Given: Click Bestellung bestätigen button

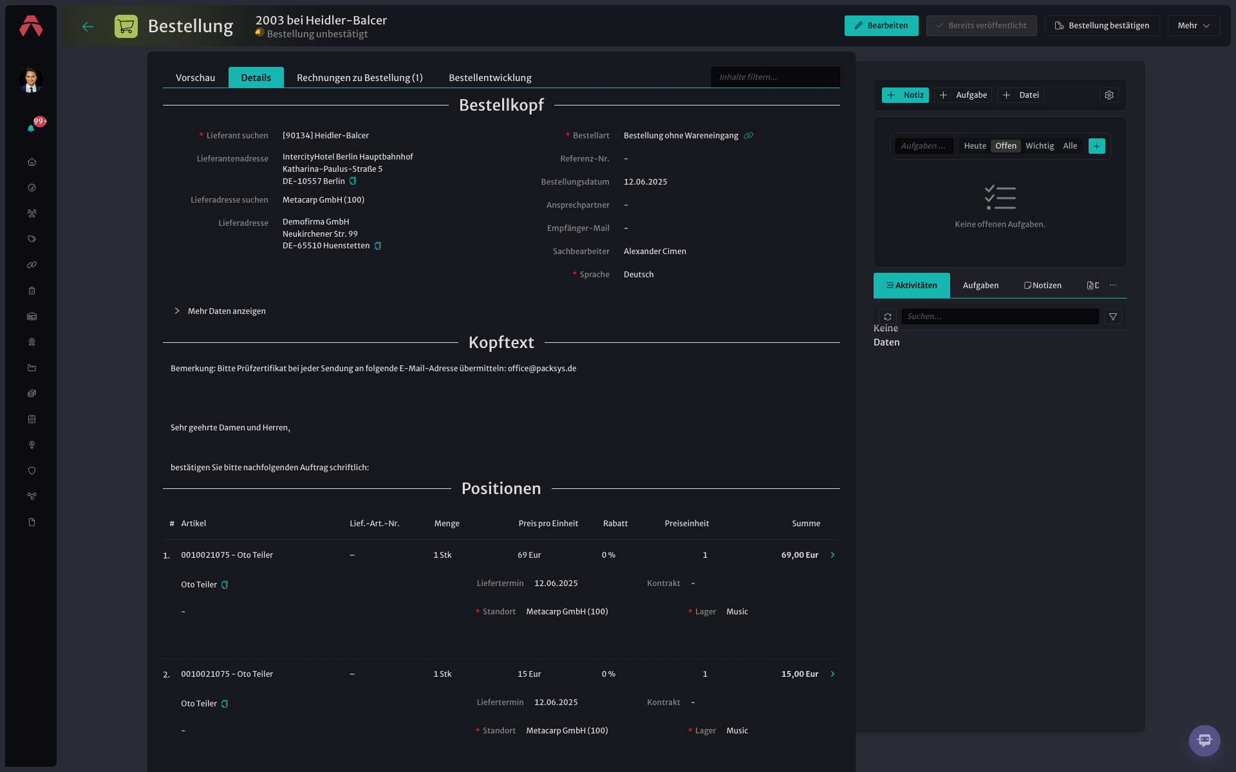Looking at the screenshot, I should pos(1102,26).
